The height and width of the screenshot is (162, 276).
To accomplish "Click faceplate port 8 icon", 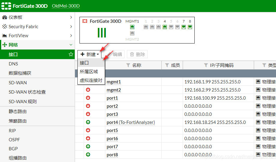I will pyautogui.click(x=190, y=27).
